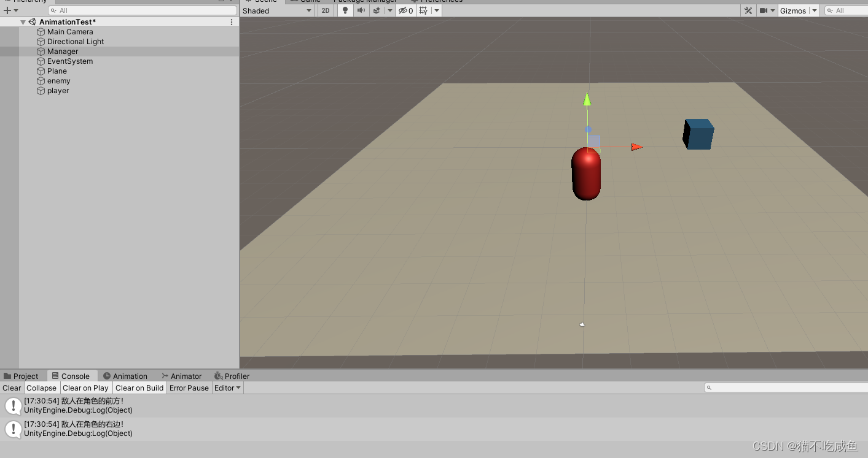Click the red X-axis gizmo arrow
This screenshot has width=868, height=458.
[x=637, y=147]
